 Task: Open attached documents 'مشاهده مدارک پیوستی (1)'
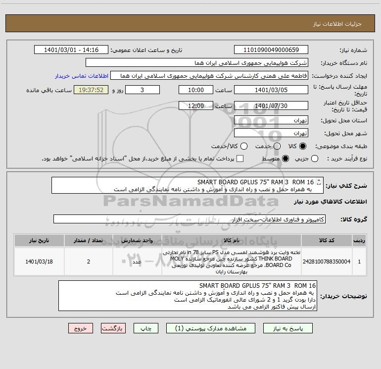(211, 328)
